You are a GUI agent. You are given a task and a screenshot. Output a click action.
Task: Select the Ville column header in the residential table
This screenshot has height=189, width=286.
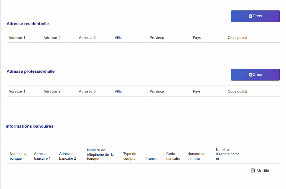[x=118, y=38]
